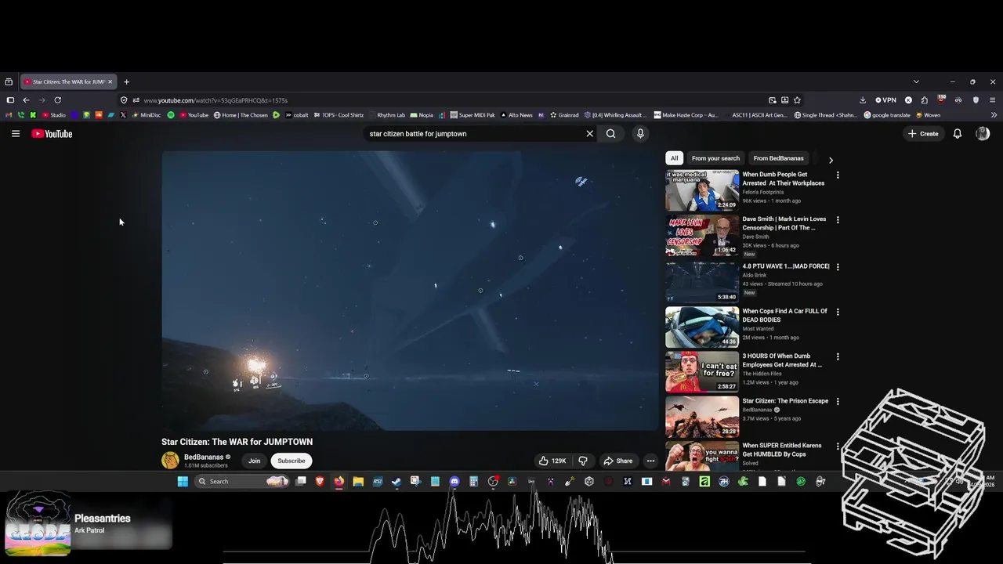Reload the page in the browser

(57, 100)
